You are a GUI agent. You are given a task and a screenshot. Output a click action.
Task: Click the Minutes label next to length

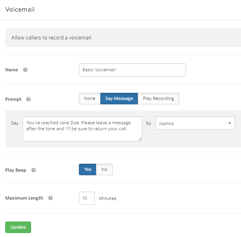pyautogui.click(x=108, y=198)
